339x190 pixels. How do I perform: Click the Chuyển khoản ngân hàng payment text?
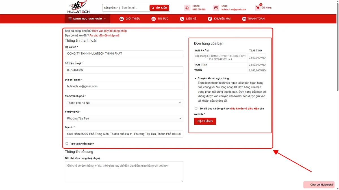pos(213,78)
